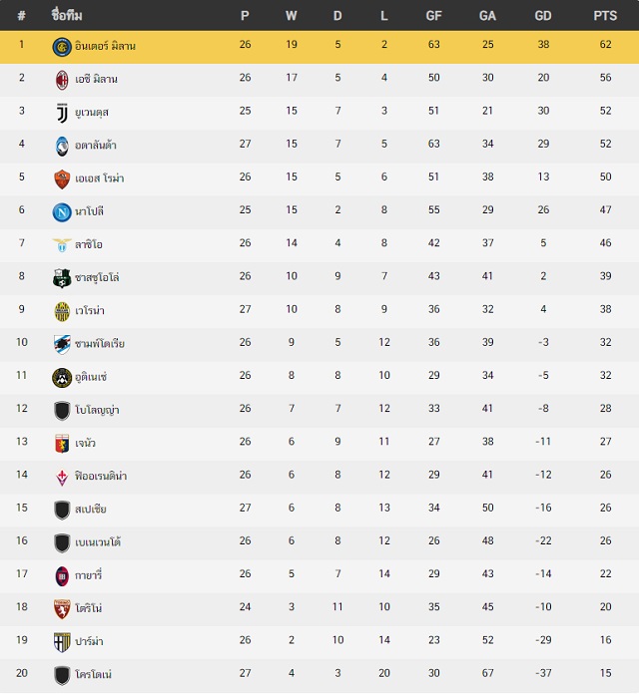The image size is (639, 694).
Task: Select the highlighted first-place row
Action: point(319,47)
